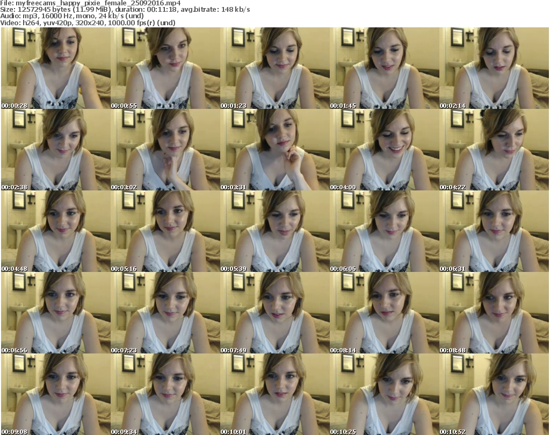The width and height of the screenshot is (550, 435).
Task: Click the thumbnail frame timestamped 00:10:52
Action: 494,394
